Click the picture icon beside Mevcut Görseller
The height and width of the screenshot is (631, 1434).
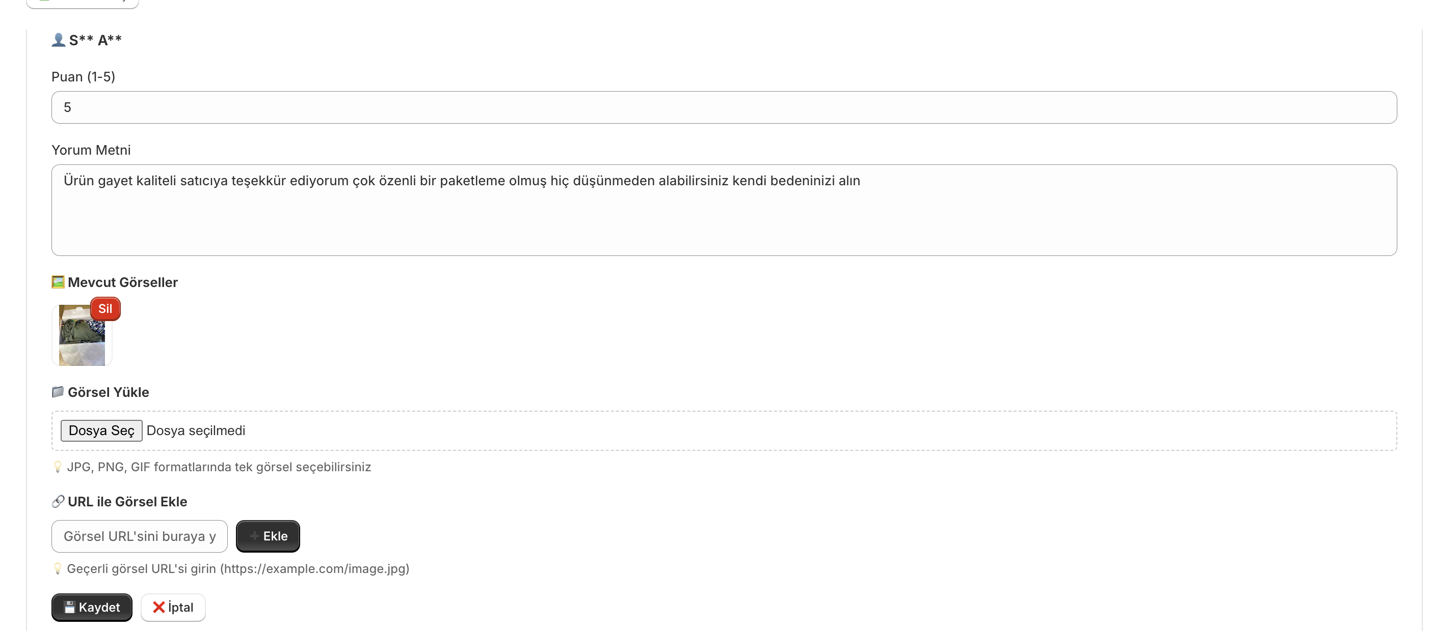[x=58, y=282]
